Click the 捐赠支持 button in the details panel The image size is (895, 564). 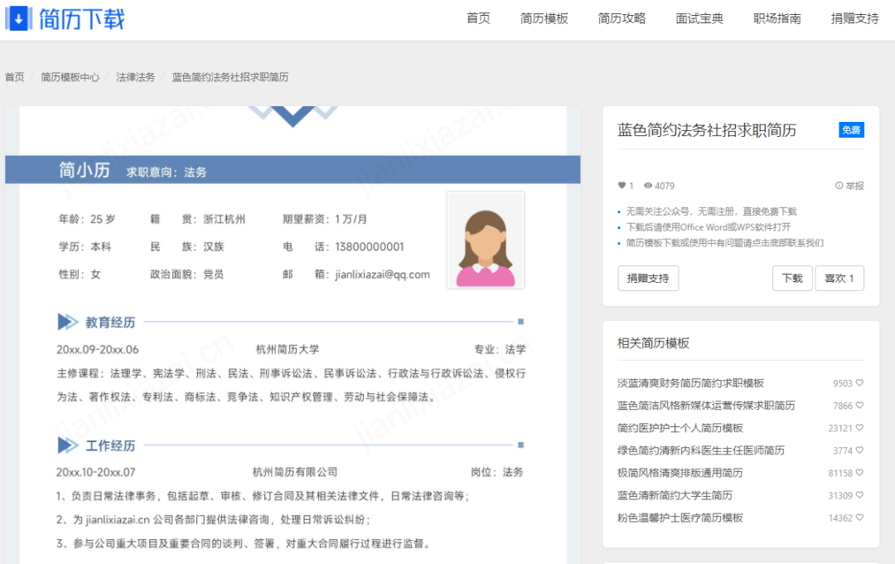coord(647,278)
